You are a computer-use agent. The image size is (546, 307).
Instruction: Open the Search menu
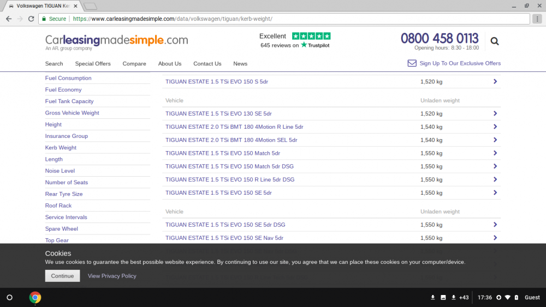54,64
